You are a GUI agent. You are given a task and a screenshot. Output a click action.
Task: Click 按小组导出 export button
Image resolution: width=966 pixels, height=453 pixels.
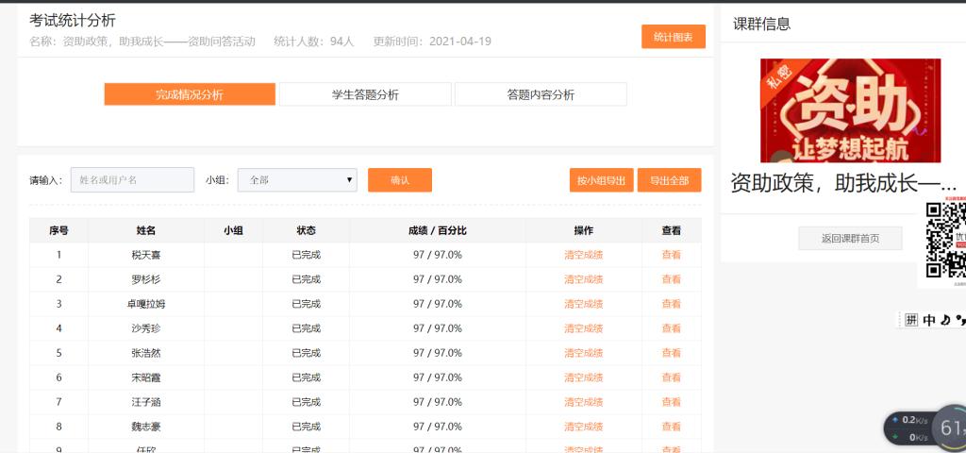pyautogui.click(x=601, y=180)
